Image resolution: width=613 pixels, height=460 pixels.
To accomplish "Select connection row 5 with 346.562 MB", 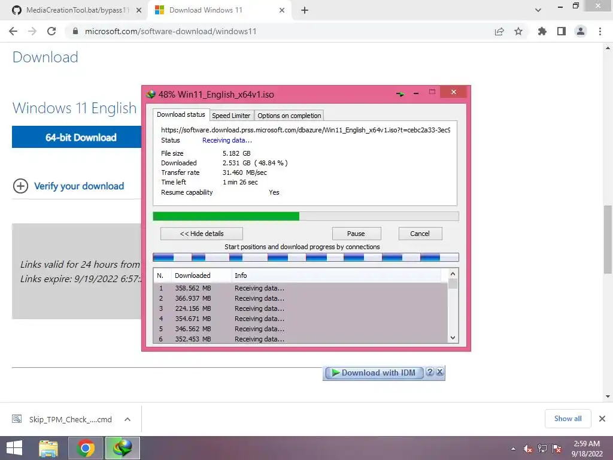I will pyautogui.click(x=301, y=329).
